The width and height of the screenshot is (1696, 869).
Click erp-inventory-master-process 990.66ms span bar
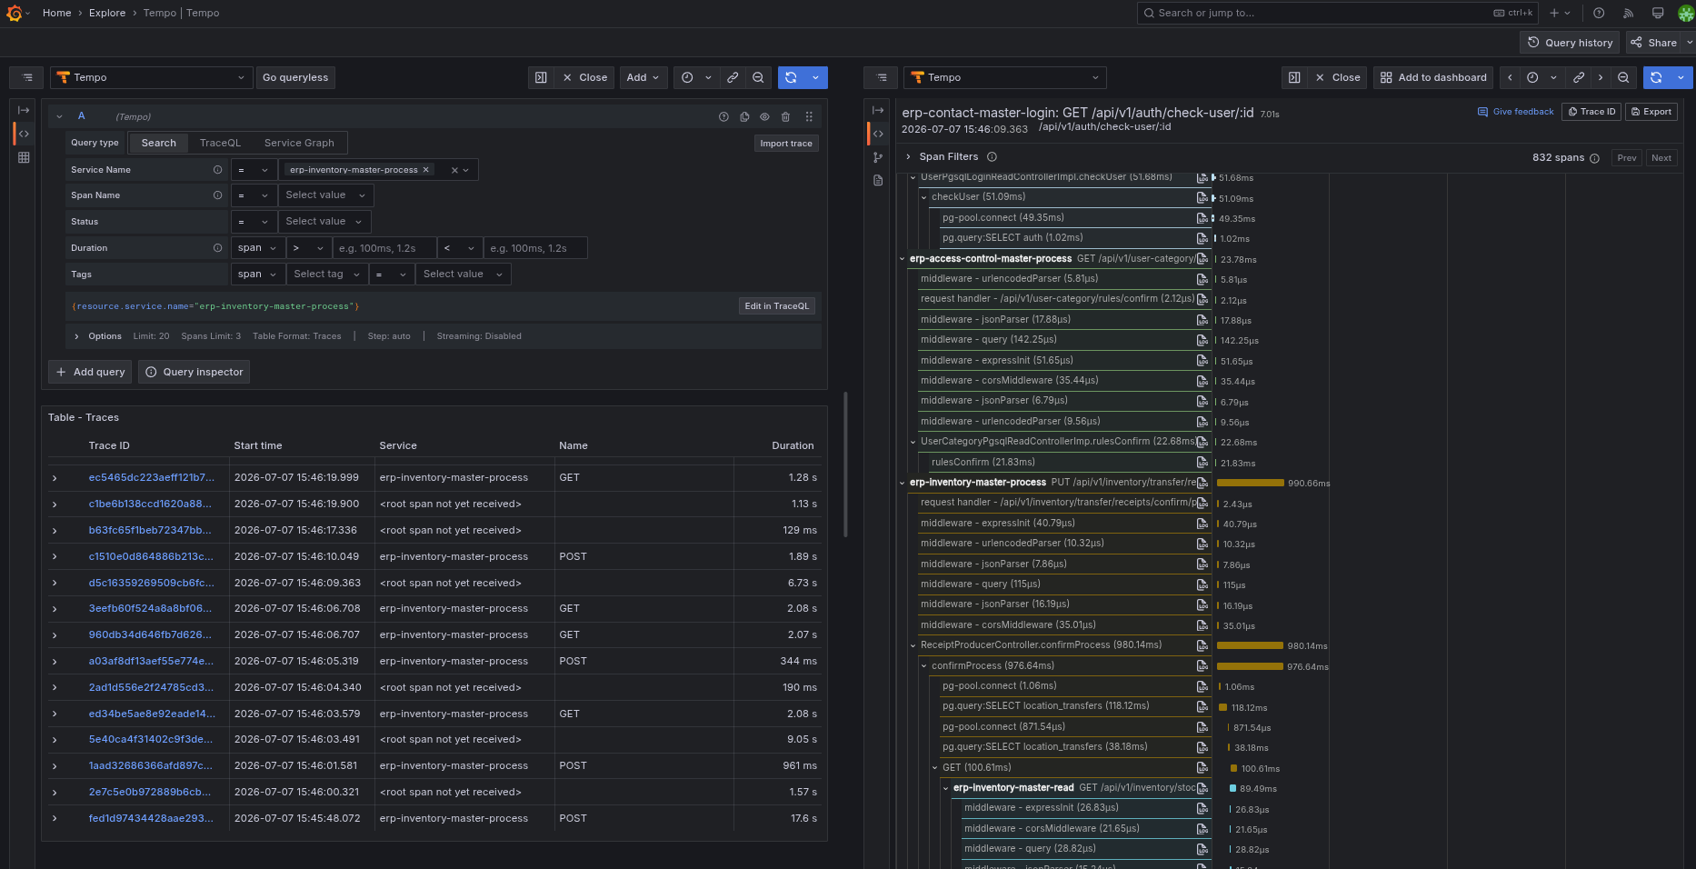[x=1251, y=483]
